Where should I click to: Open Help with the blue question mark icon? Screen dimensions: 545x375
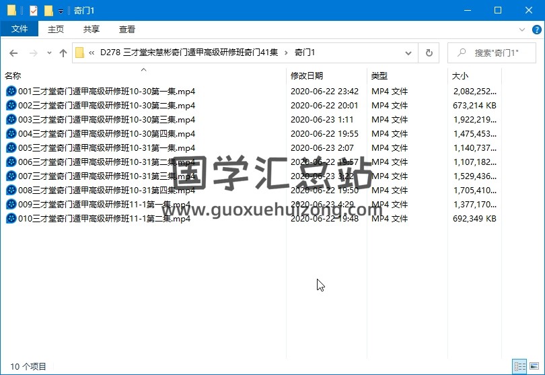(537, 30)
